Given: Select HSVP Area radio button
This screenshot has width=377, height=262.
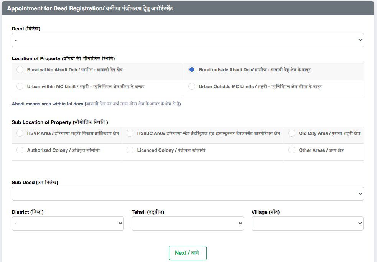Looking at the screenshot, I should click(x=20, y=133).
